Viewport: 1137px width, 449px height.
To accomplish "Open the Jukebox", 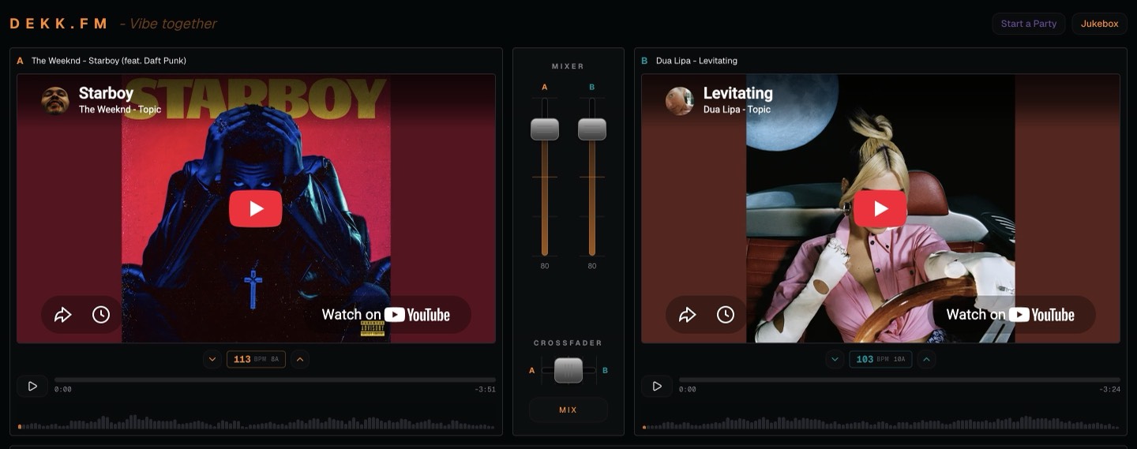I will click(x=1100, y=24).
